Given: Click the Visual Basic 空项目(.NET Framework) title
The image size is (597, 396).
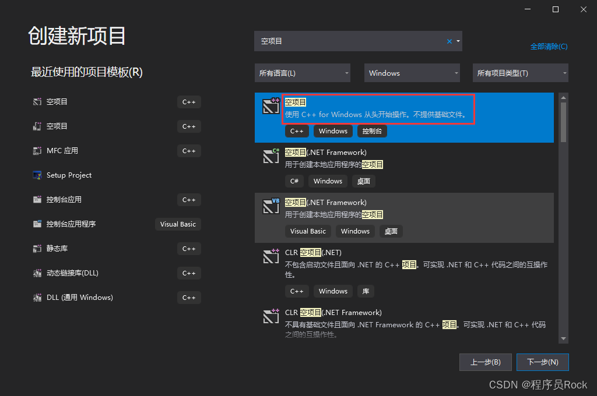Looking at the screenshot, I should 325,203.
